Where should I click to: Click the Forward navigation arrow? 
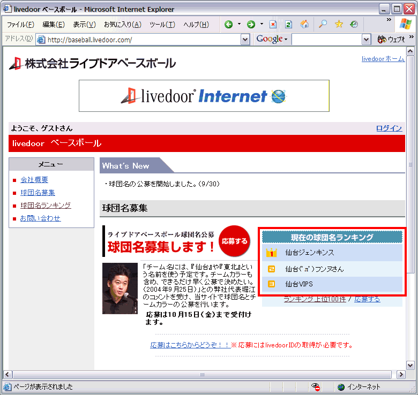[x=251, y=25]
